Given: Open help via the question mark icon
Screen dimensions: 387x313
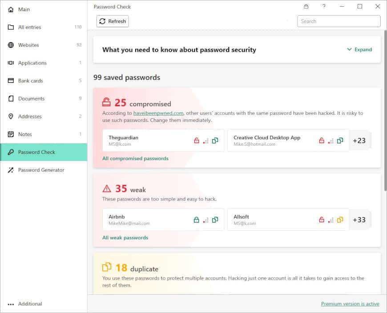Looking at the screenshot, I should coord(324,7).
